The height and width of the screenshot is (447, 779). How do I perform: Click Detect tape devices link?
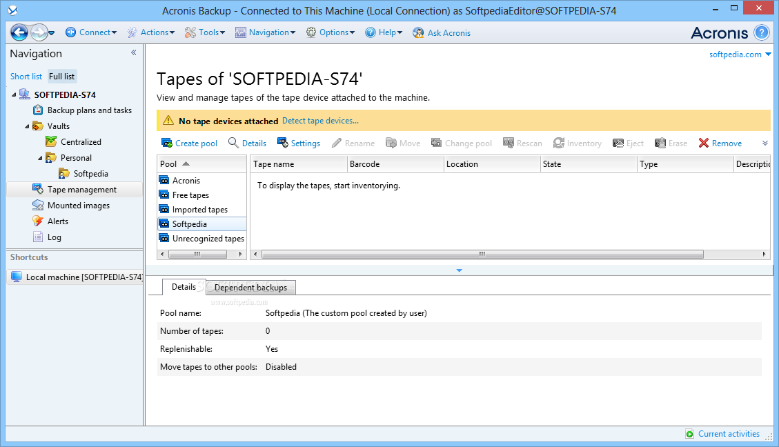(320, 121)
